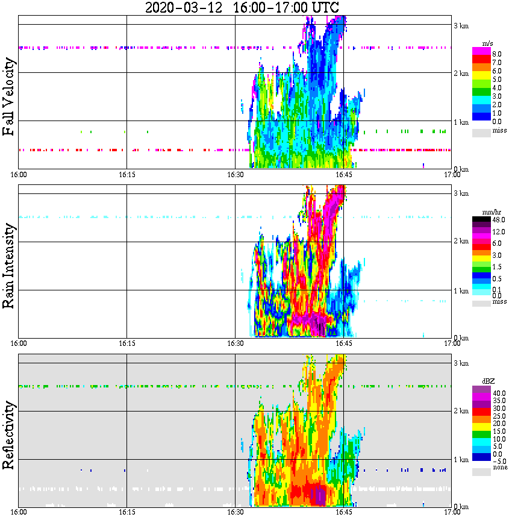The image size is (512, 523).
Task: Click the 'mm/hr' unit label
Action: tap(492, 213)
